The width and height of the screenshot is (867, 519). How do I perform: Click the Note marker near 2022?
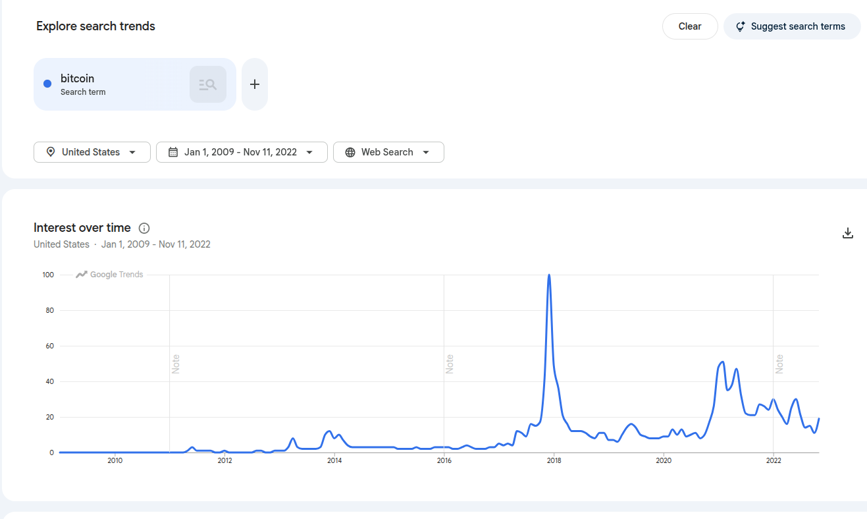tap(779, 364)
